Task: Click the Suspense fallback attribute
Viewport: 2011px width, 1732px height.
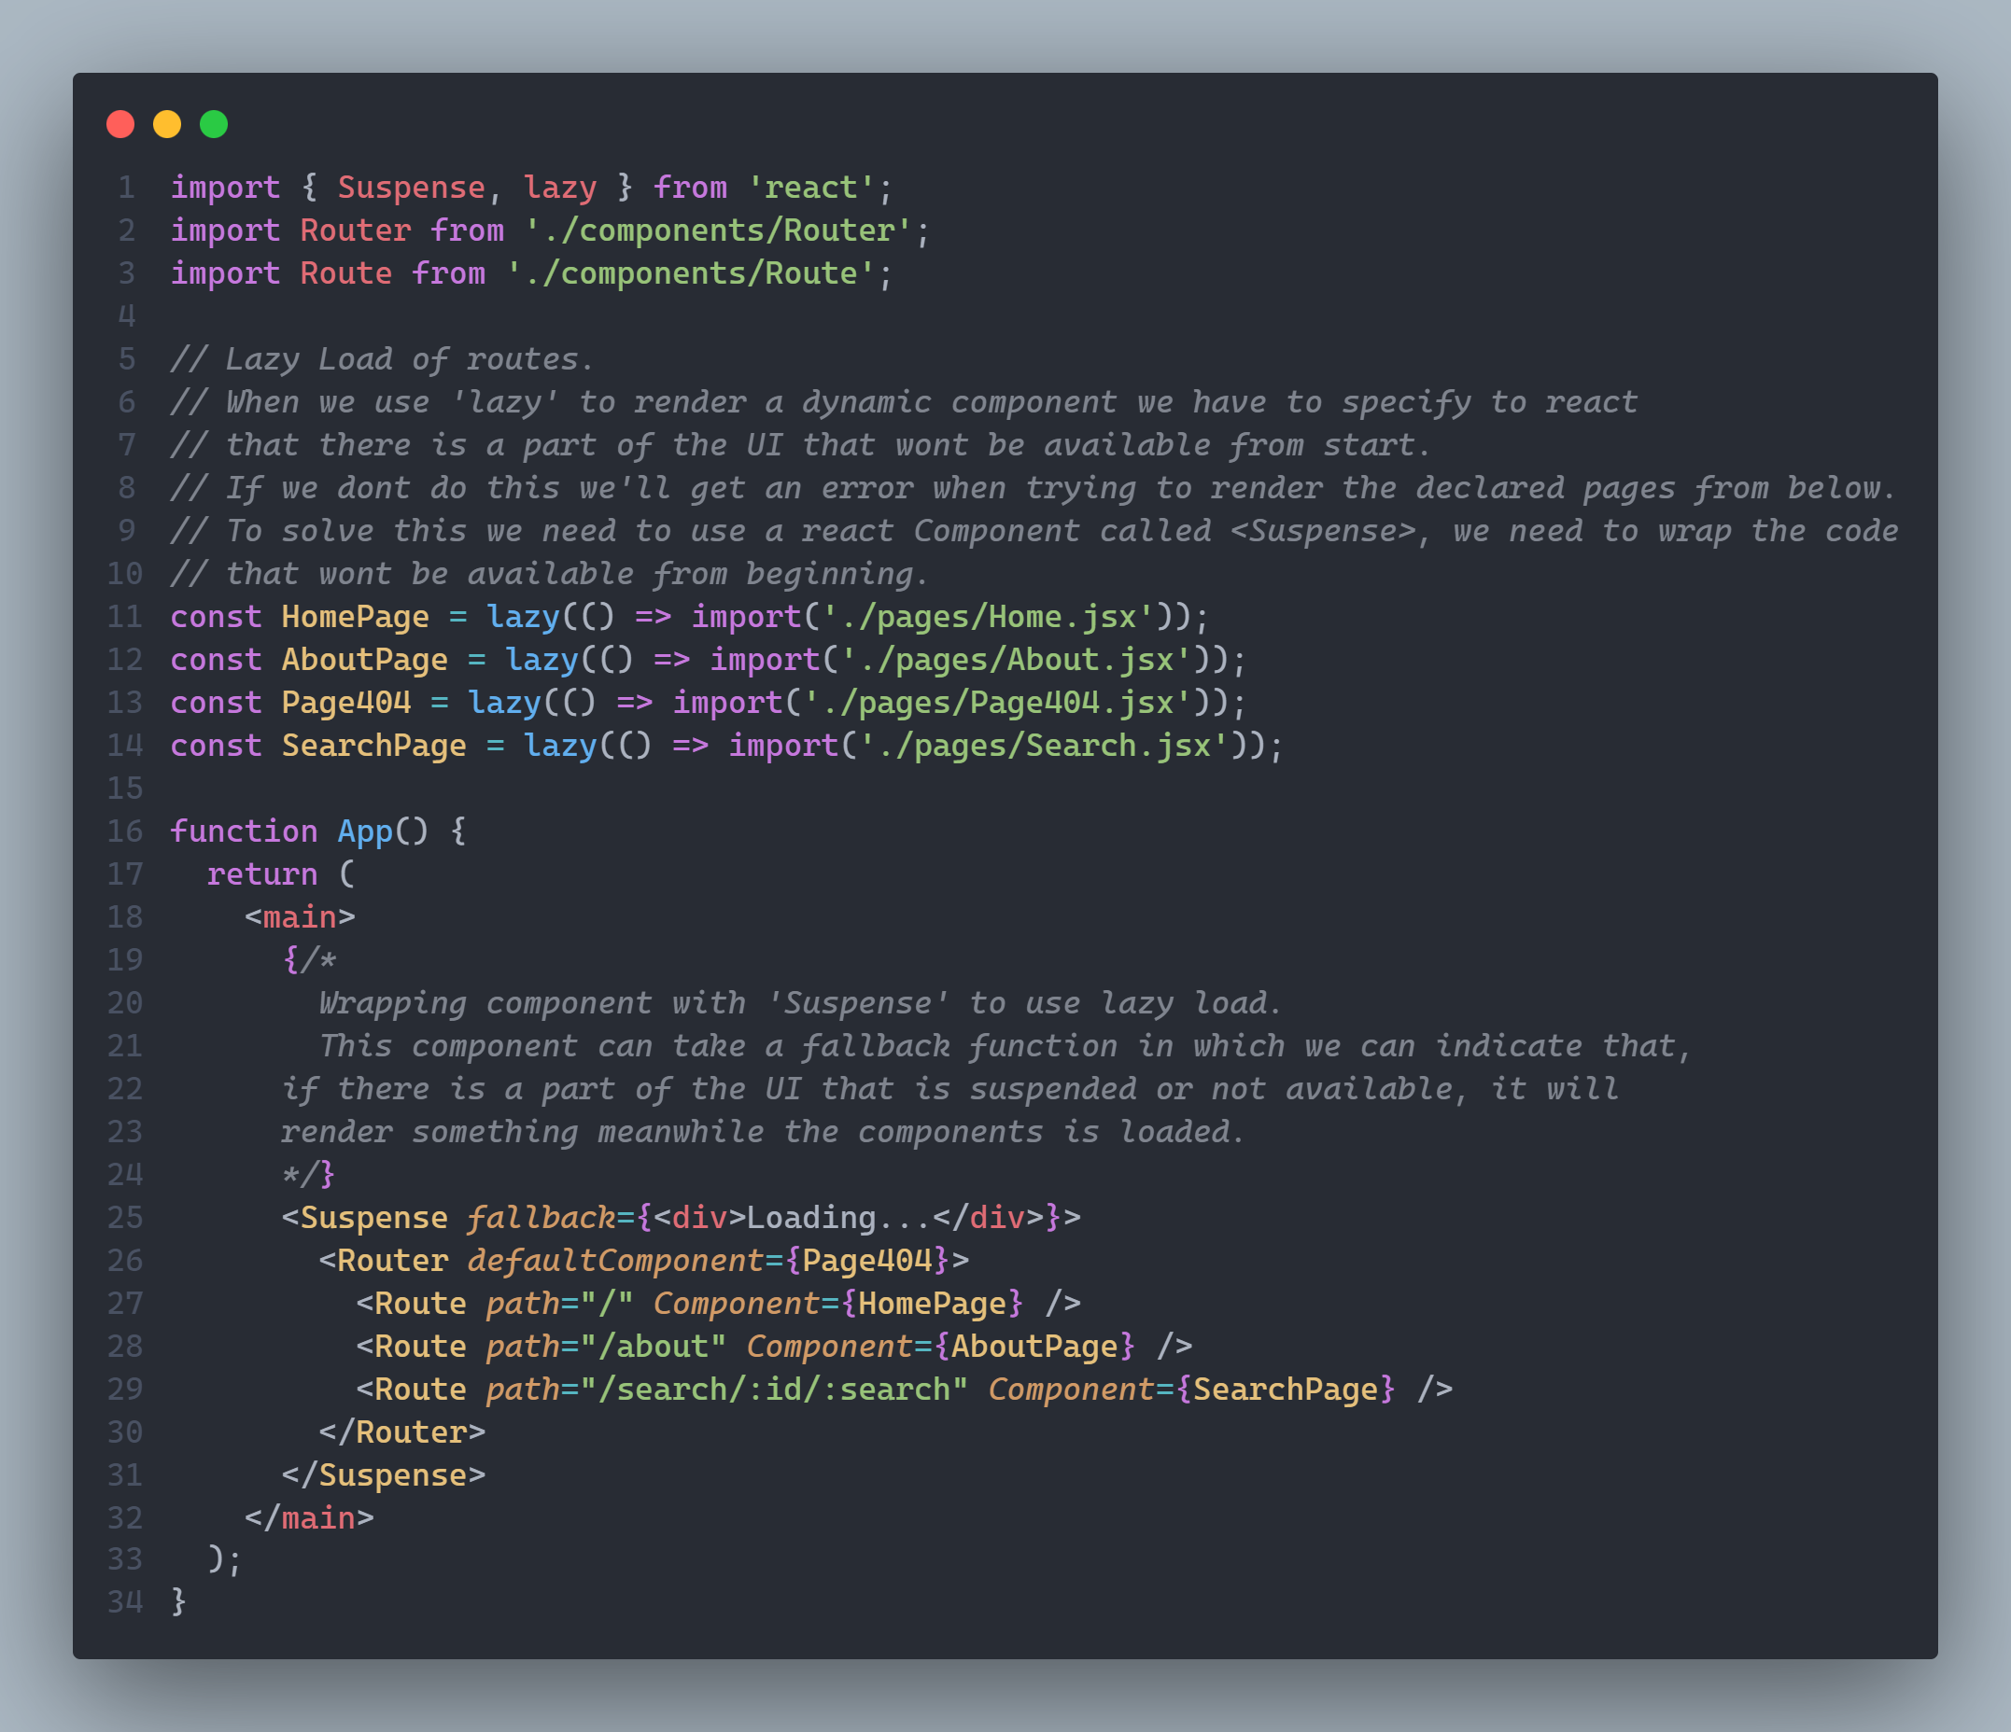Action: tap(541, 1218)
